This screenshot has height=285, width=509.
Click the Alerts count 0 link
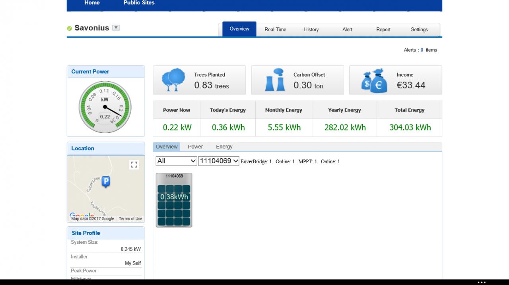[422, 50]
